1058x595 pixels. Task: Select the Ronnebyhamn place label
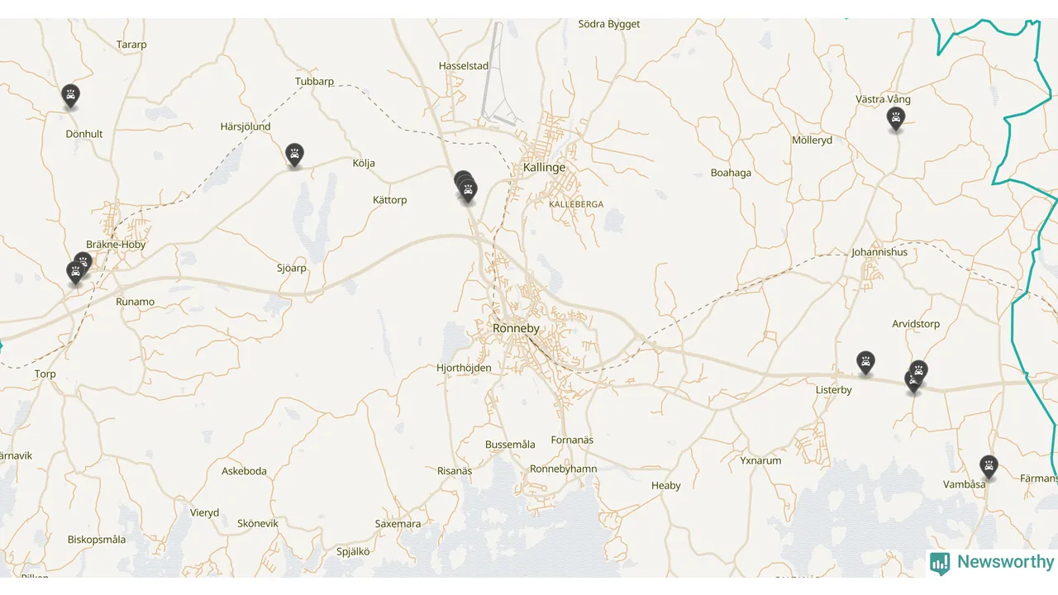(564, 469)
